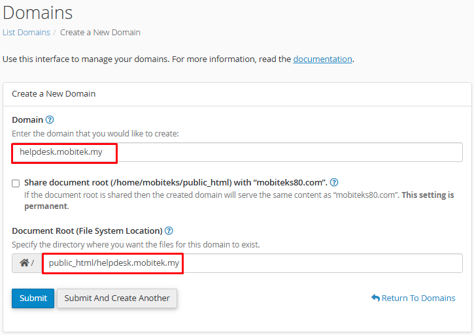Viewport: 474px width, 335px height.
Task: Go to List Domains breadcrumb
Action: pos(26,32)
